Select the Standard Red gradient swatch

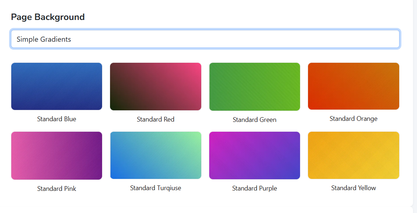[155, 86]
